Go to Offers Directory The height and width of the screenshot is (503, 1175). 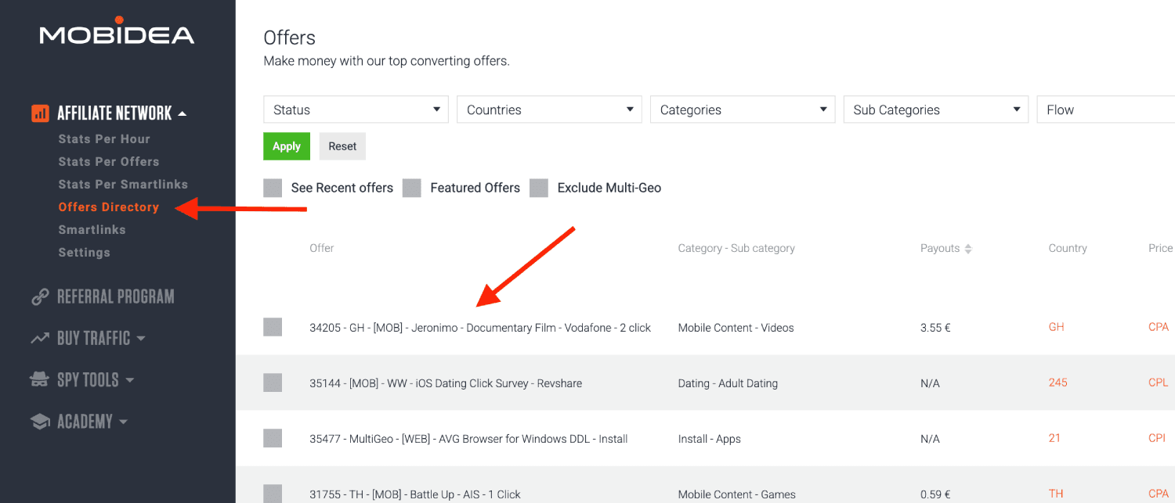[109, 207]
